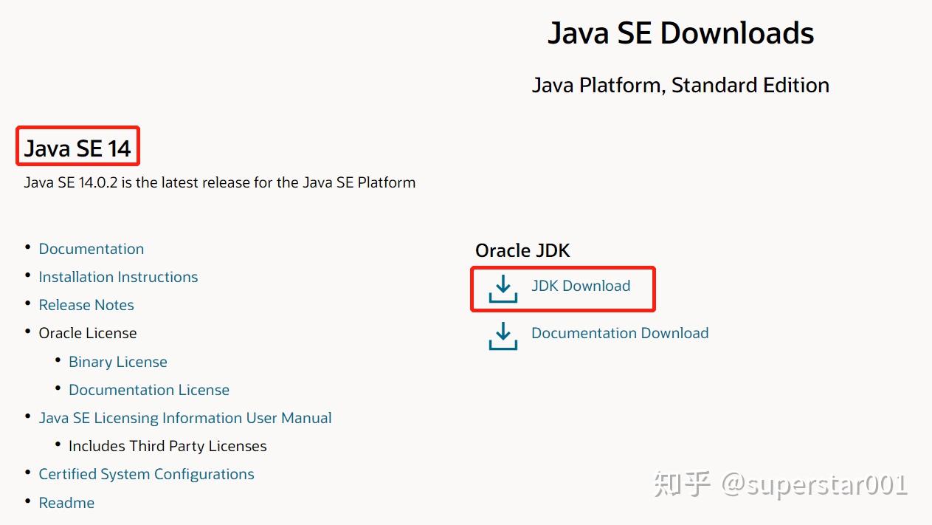Click the Java SE 14.0.2 latest release sentence
Screen dimensions: 932x525
click(x=220, y=182)
